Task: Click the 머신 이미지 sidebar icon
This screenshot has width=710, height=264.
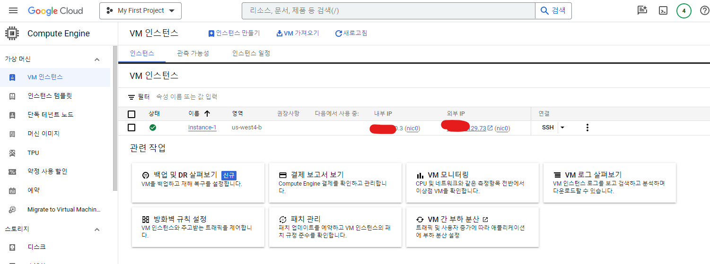Action: click(12, 134)
